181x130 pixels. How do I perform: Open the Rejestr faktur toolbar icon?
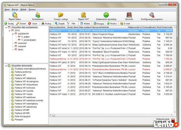coord(15,16)
